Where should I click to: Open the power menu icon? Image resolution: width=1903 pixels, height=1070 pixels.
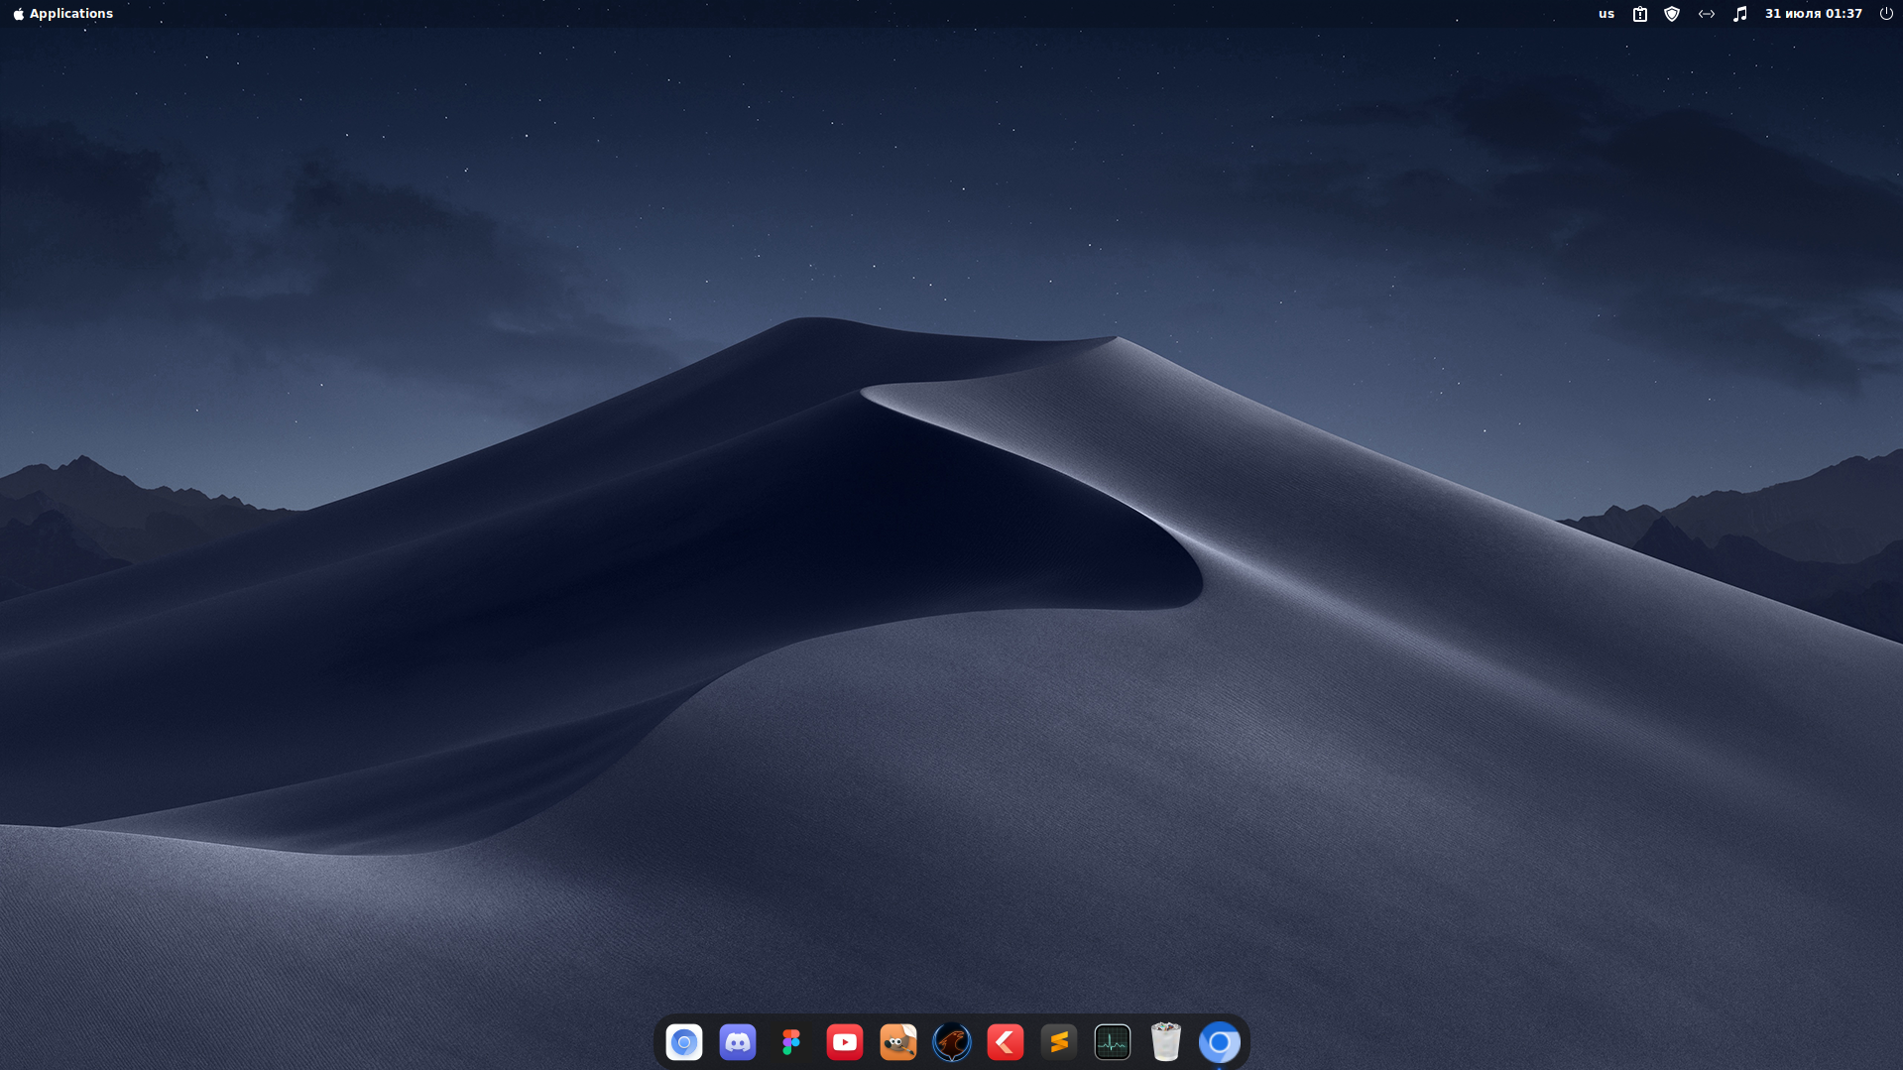(1885, 14)
